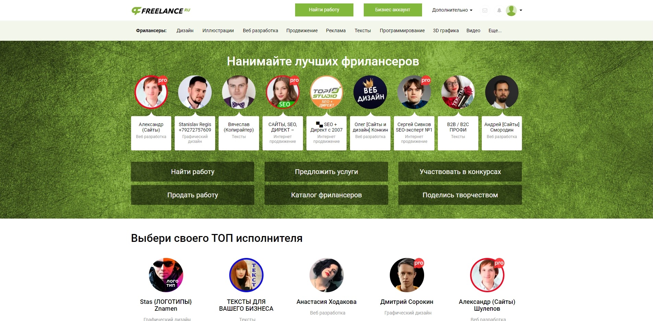
Task: Click the Каталог фрилансеров banner button
Action: coord(326,195)
